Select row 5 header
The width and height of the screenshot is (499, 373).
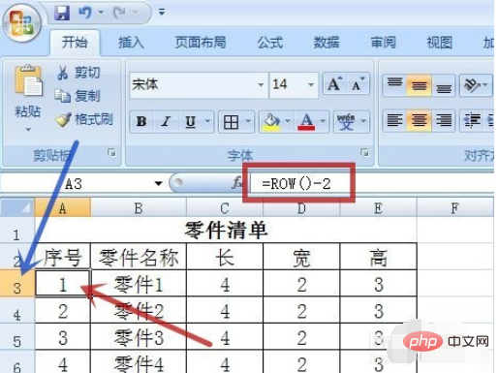17,336
